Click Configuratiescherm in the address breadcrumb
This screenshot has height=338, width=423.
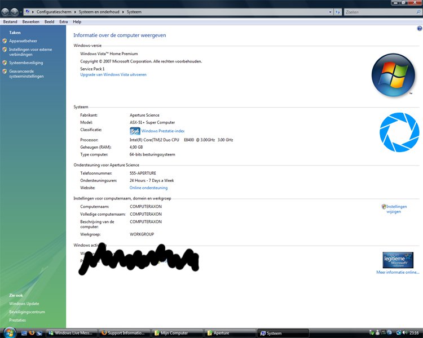[54, 12]
